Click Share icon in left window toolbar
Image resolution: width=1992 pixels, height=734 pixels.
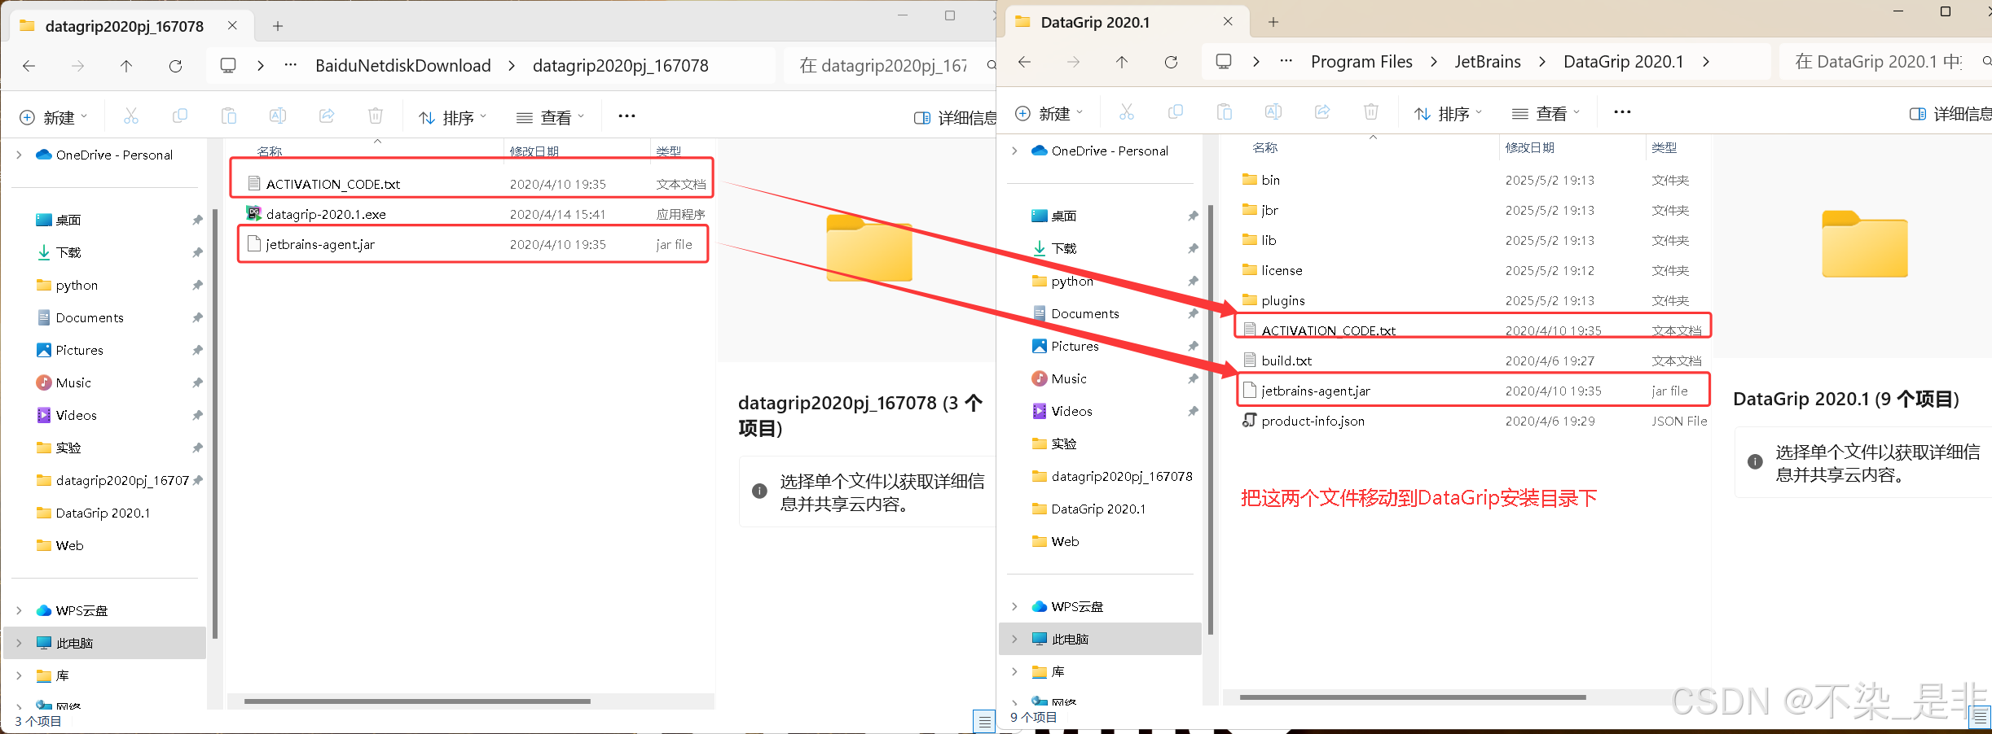pos(327,116)
